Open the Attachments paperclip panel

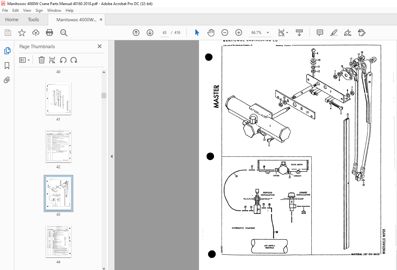tap(7, 80)
